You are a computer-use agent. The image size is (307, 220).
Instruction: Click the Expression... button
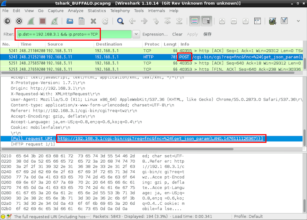[x=155, y=34]
